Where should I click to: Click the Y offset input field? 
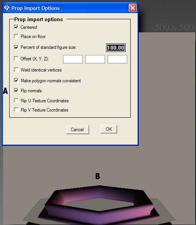point(95,59)
